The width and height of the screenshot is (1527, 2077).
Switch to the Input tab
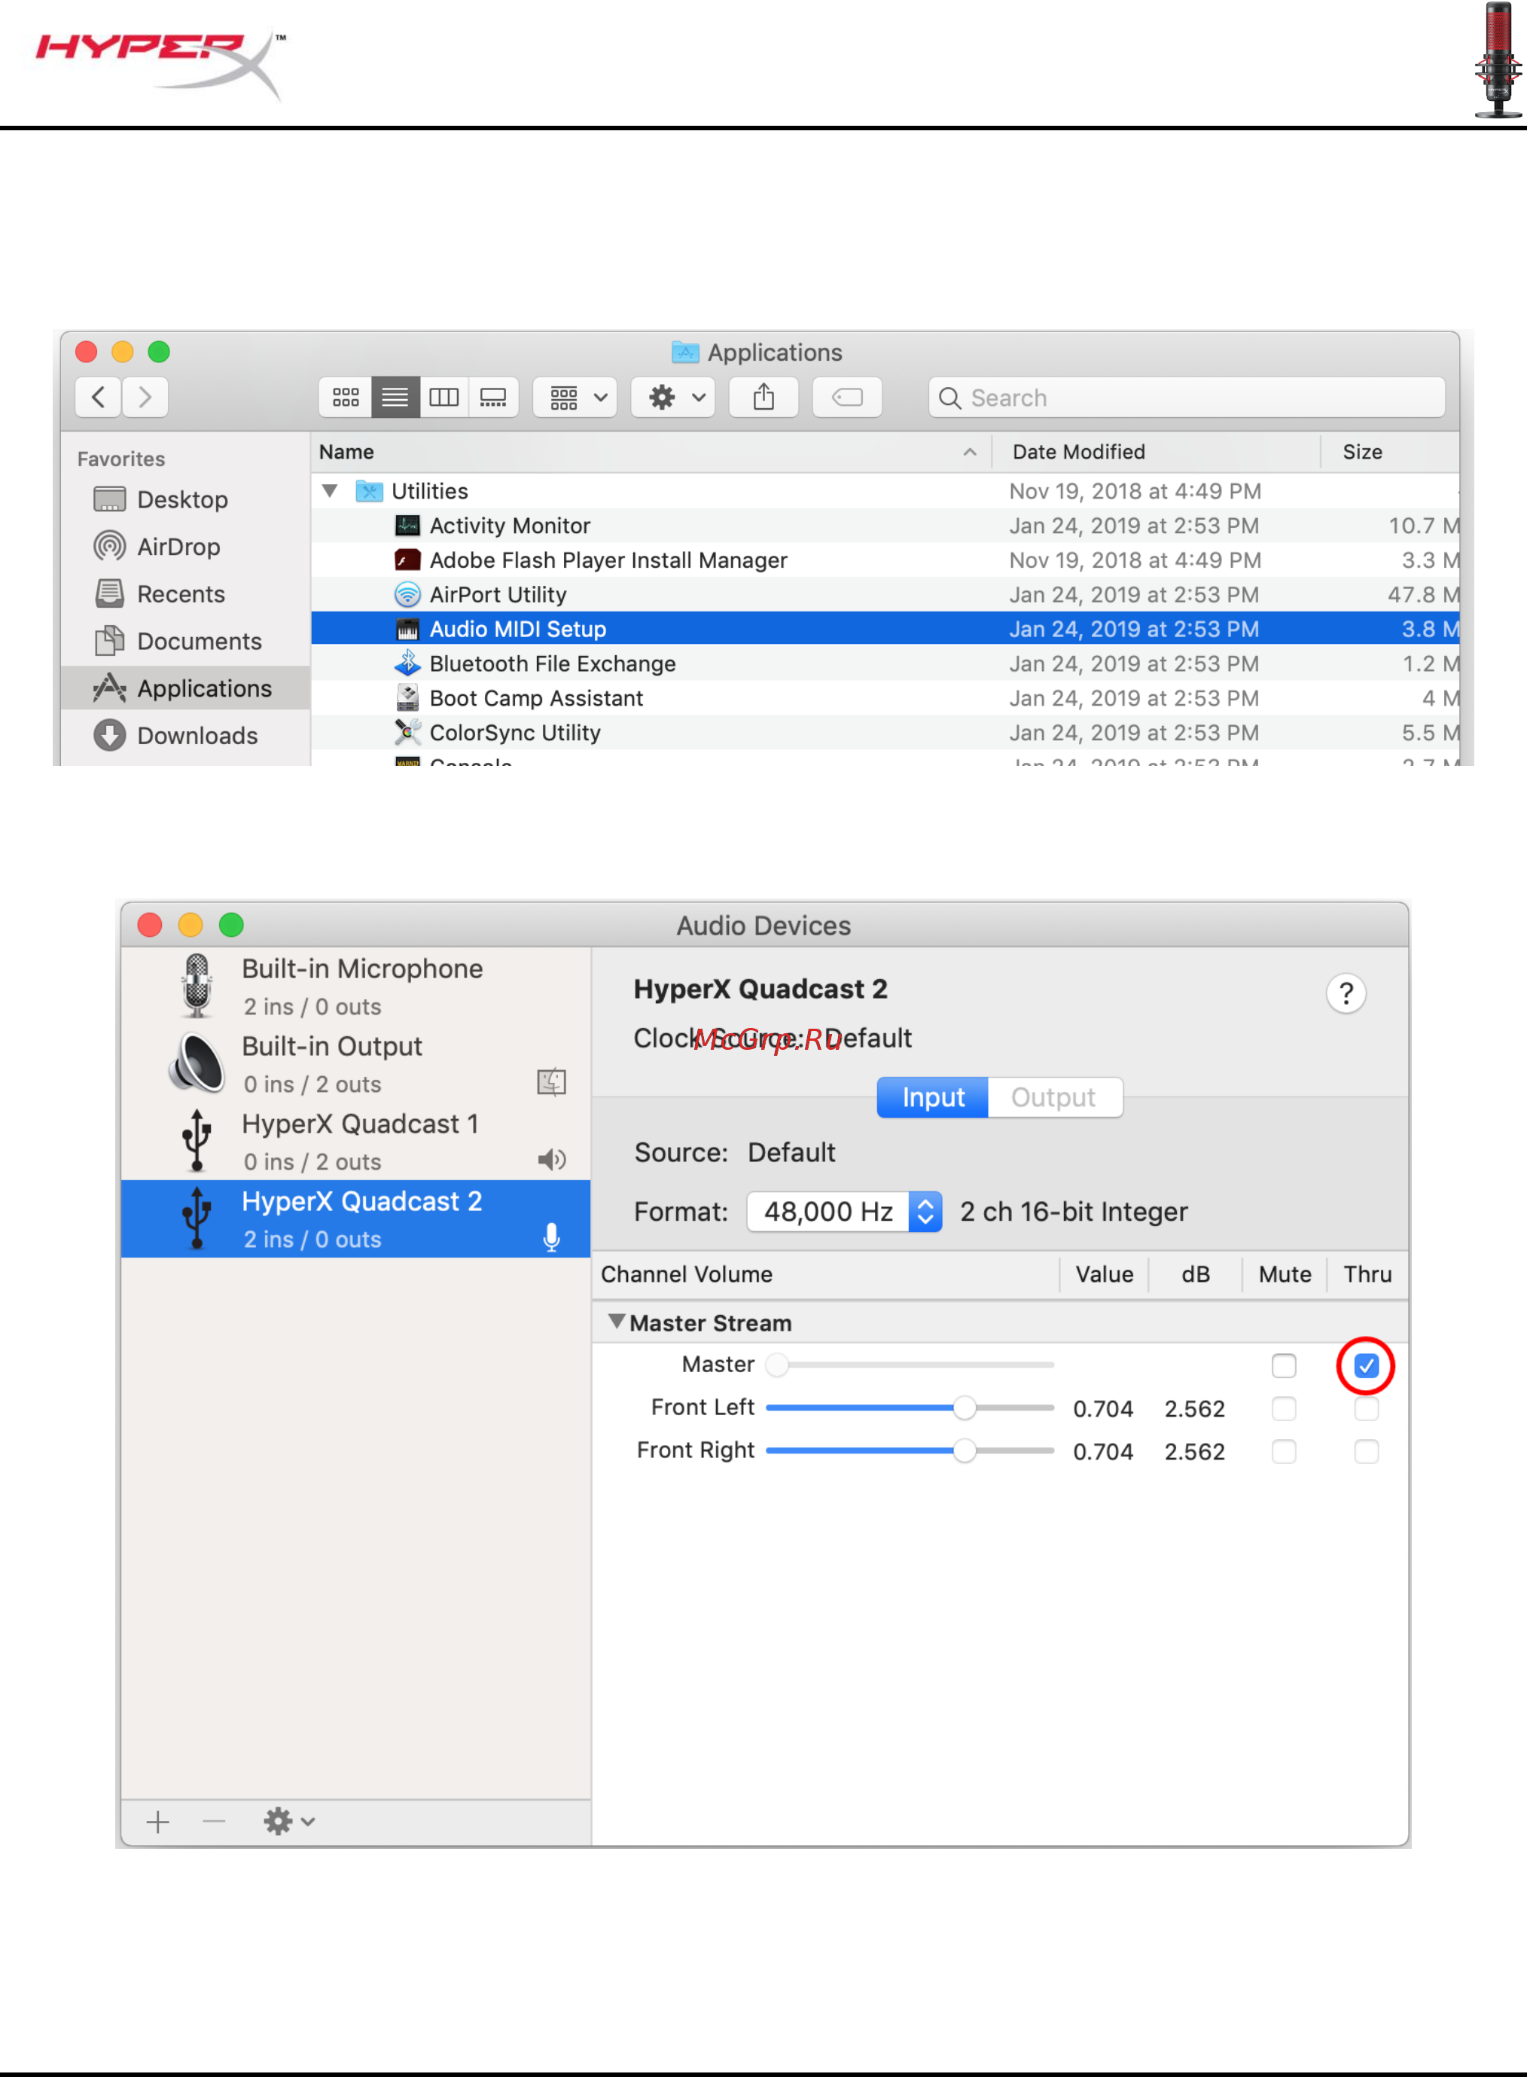pos(933,1097)
